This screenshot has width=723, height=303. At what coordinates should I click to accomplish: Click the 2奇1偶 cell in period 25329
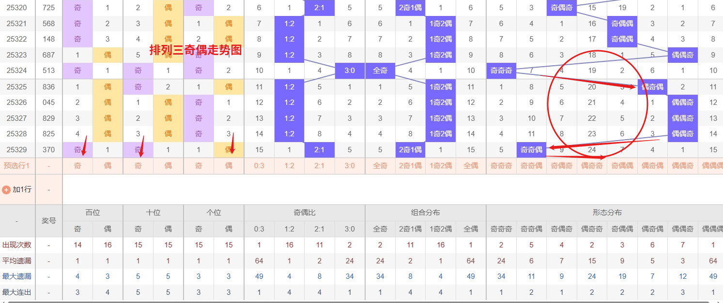coord(410,150)
